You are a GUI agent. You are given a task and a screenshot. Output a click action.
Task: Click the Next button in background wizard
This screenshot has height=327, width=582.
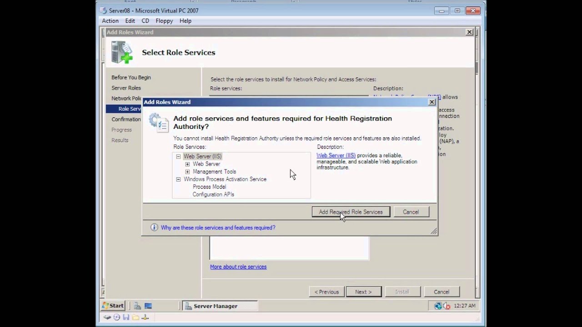pos(363,292)
